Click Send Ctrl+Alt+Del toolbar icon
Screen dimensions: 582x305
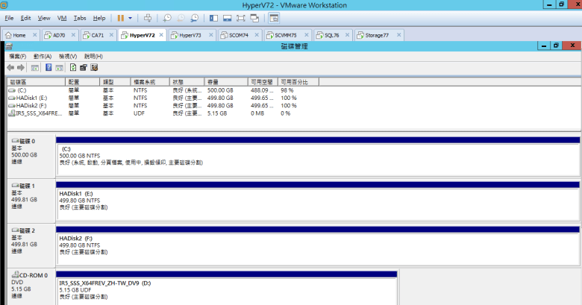tap(148, 17)
